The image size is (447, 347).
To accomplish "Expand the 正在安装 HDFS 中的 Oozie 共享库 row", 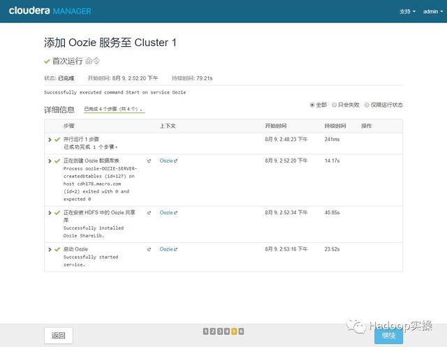I will (50, 213).
